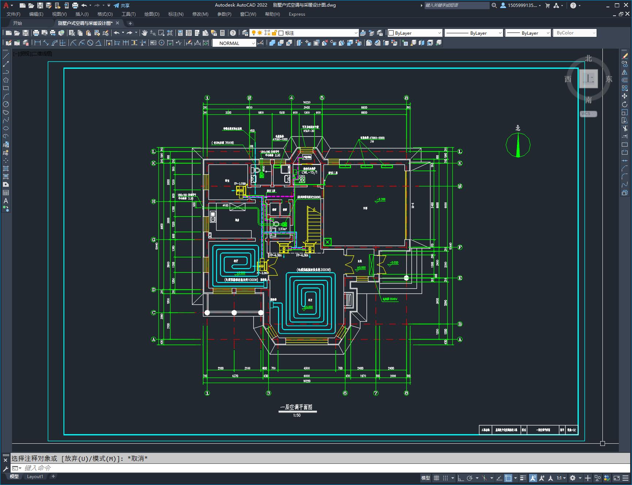This screenshot has height=485, width=632.
Task: Toggle grid display in status bar
Action: click(436, 478)
